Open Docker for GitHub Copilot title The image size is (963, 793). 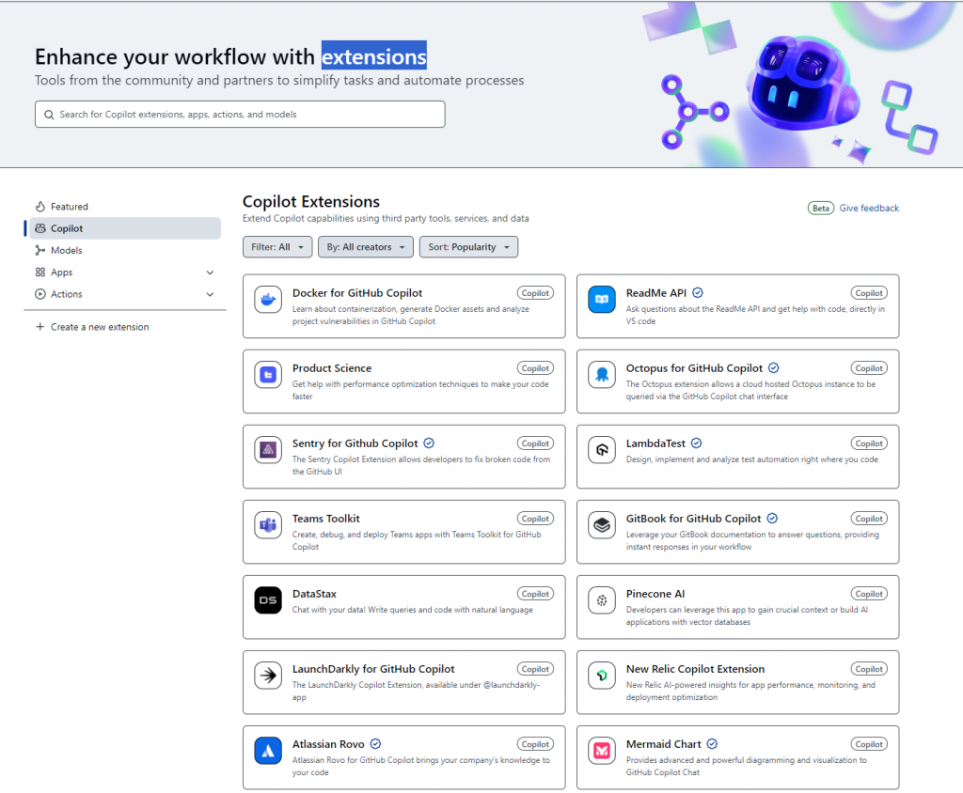click(357, 293)
